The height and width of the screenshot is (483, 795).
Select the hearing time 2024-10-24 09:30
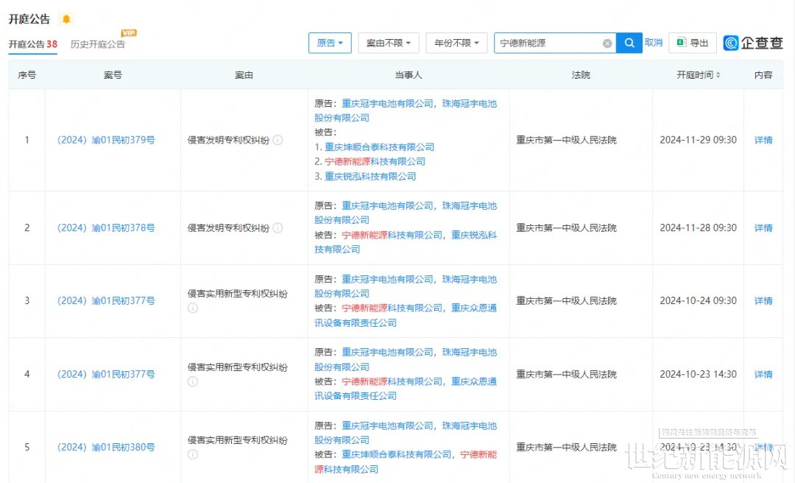pos(698,301)
